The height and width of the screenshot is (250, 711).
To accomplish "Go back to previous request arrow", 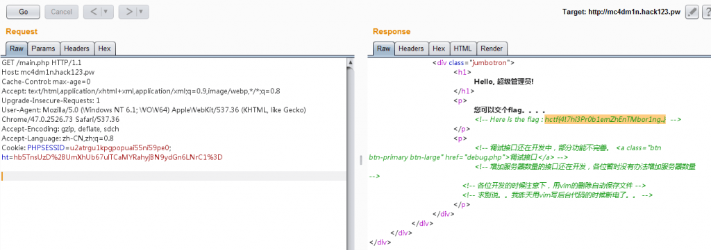I will pos(94,12).
